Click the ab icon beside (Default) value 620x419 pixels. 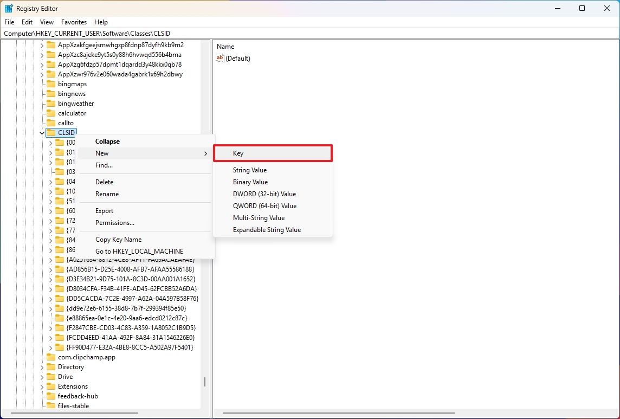(x=219, y=58)
